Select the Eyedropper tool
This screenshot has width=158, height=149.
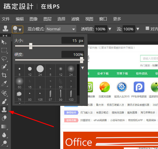(4, 84)
